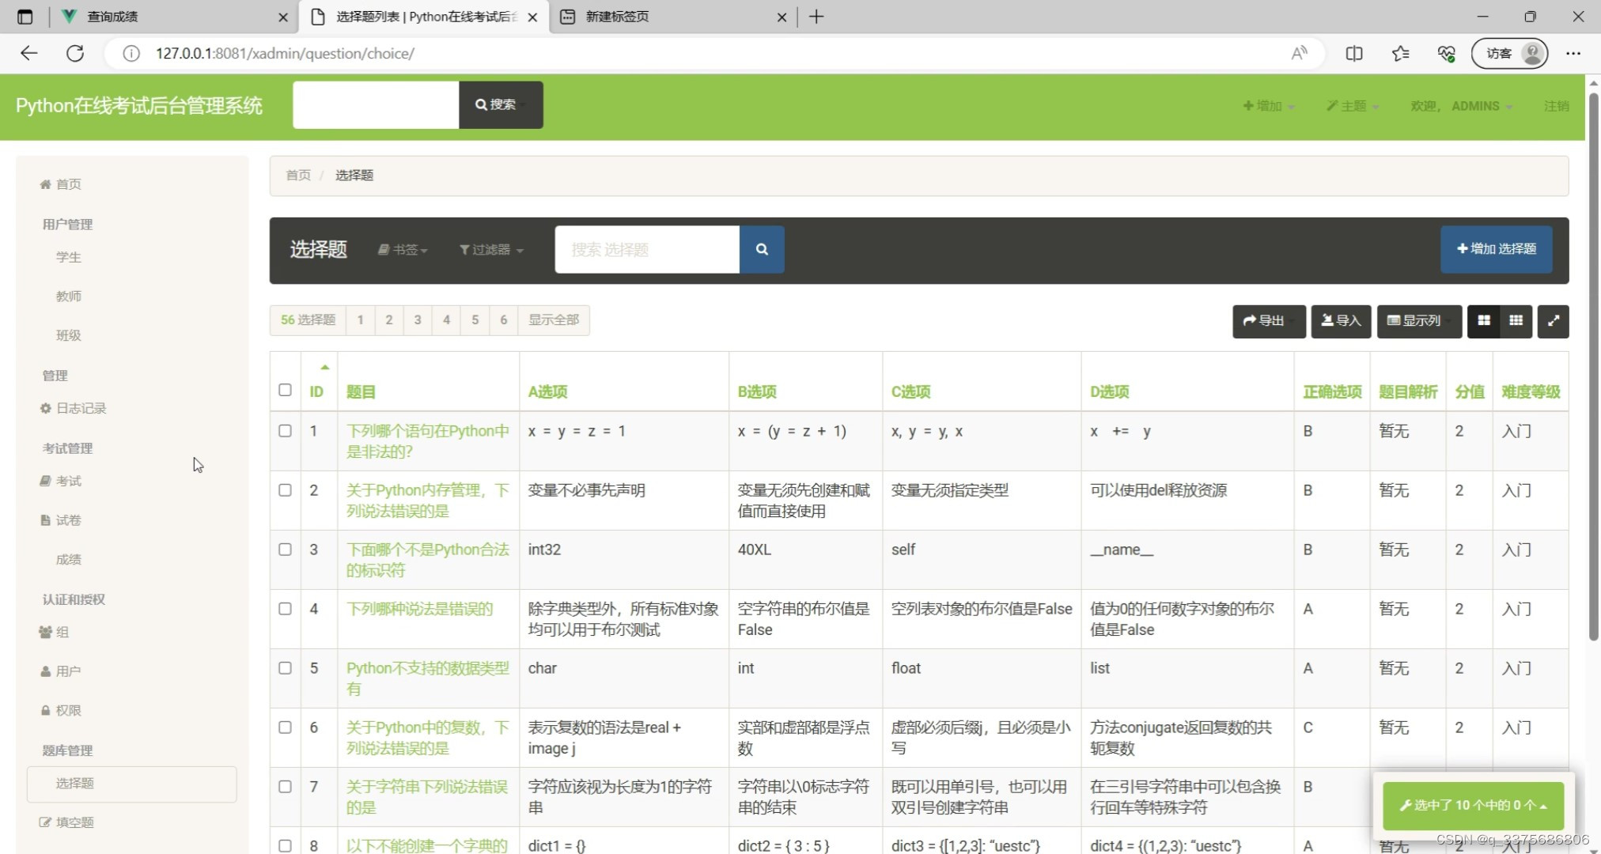This screenshot has height=854, width=1601.
Task: Click the browser refresh icon
Action: pos(75,54)
